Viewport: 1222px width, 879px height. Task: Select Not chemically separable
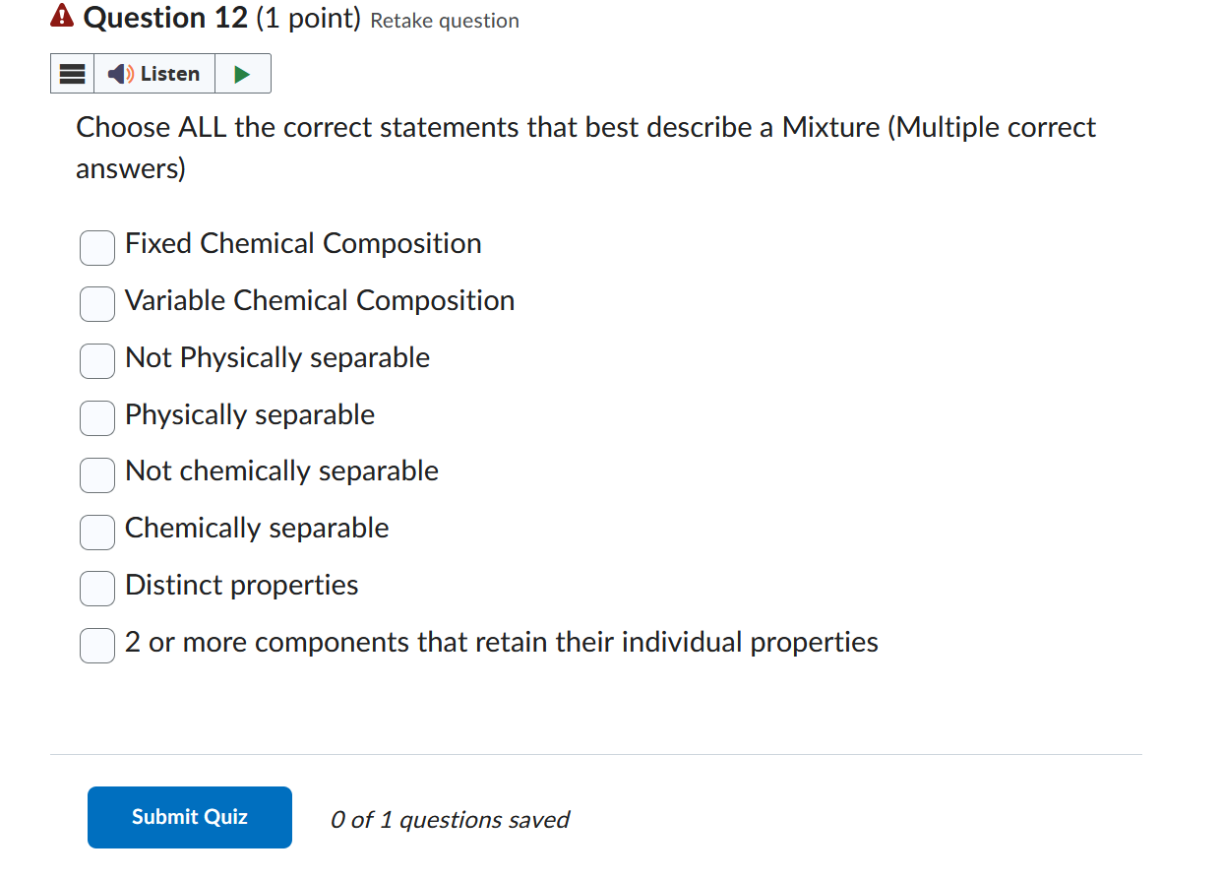tap(96, 475)
